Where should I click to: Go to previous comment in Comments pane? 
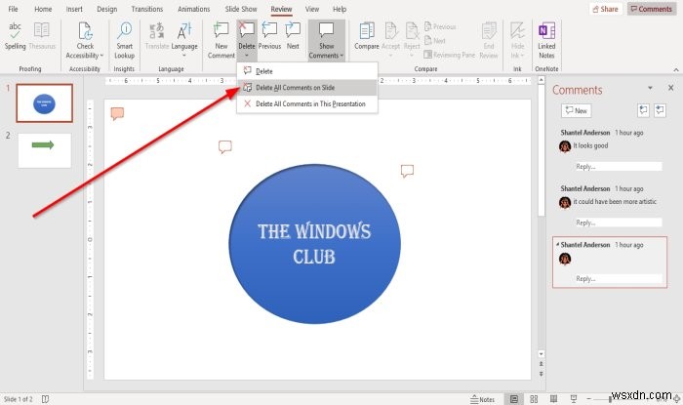(643, 110)
